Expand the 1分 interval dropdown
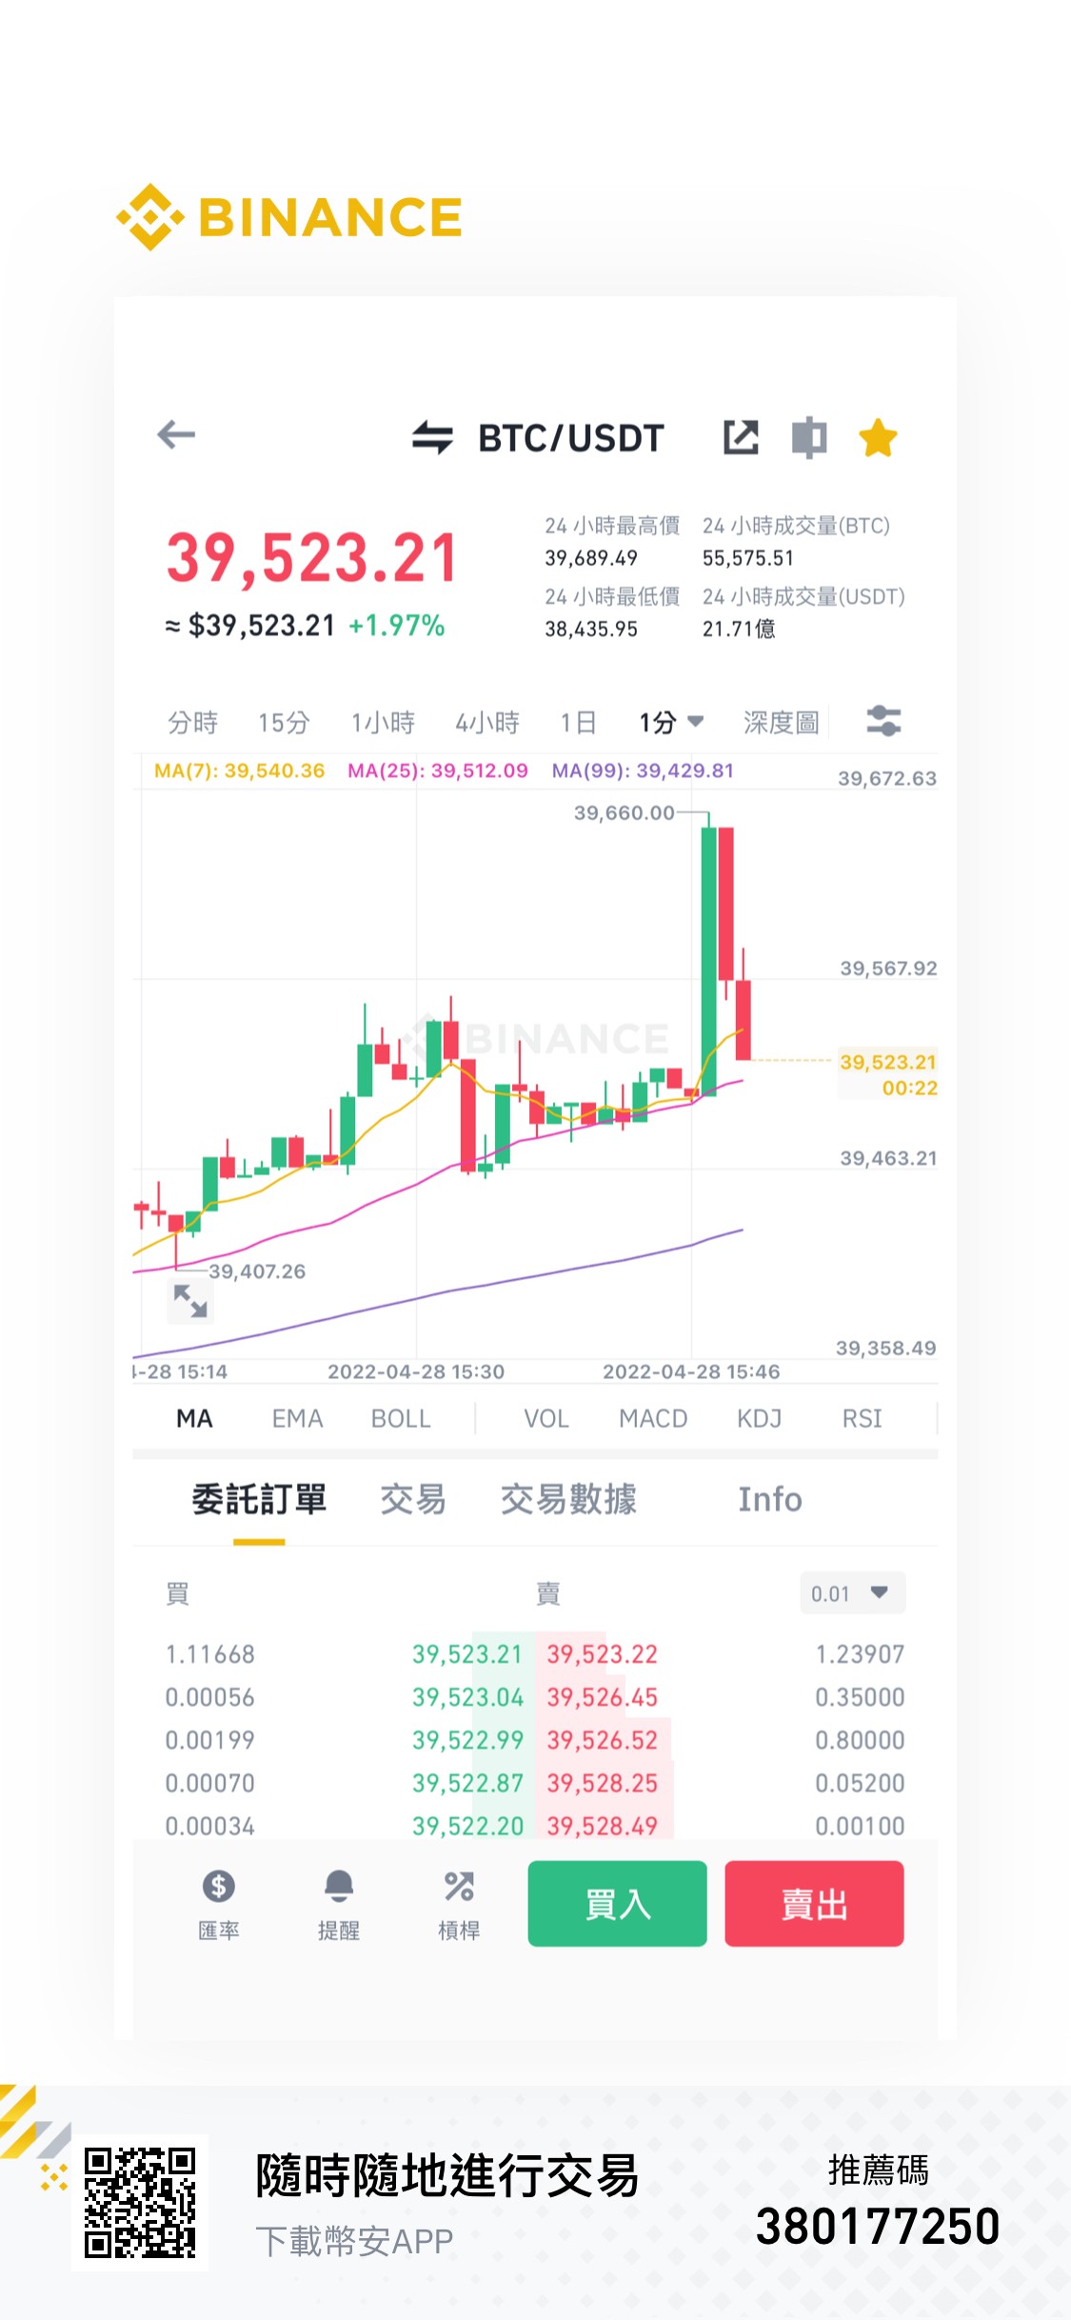1071x2320 pixels. pos(671,722)
